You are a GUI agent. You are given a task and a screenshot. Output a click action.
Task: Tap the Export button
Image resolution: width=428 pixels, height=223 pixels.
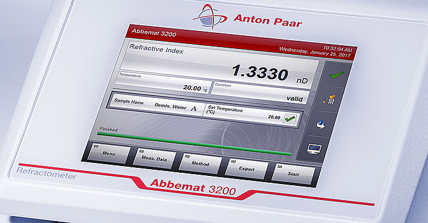tap(246, 168)
